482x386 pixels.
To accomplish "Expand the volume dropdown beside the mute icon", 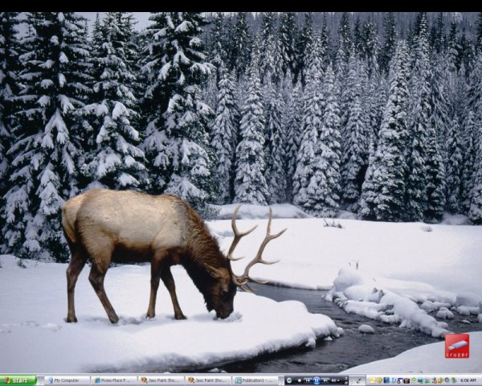I will 339,380.
